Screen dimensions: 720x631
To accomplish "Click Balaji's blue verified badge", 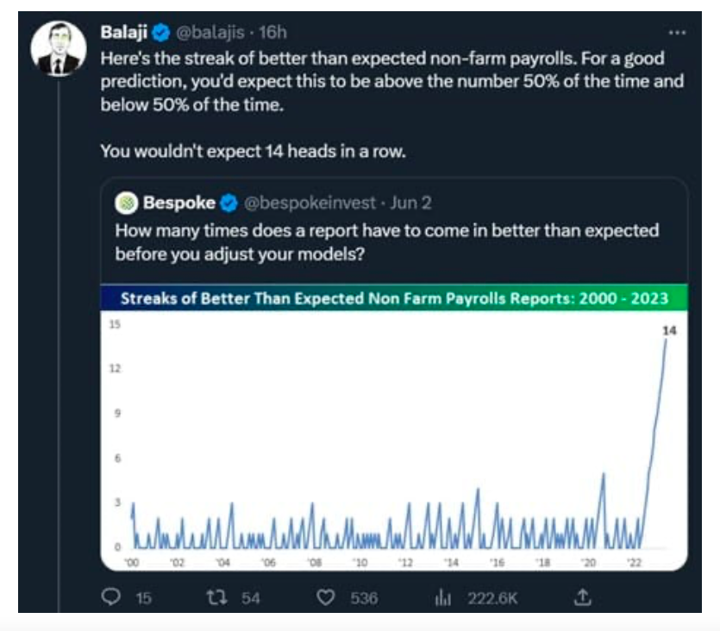I will (x=160, y=33).
